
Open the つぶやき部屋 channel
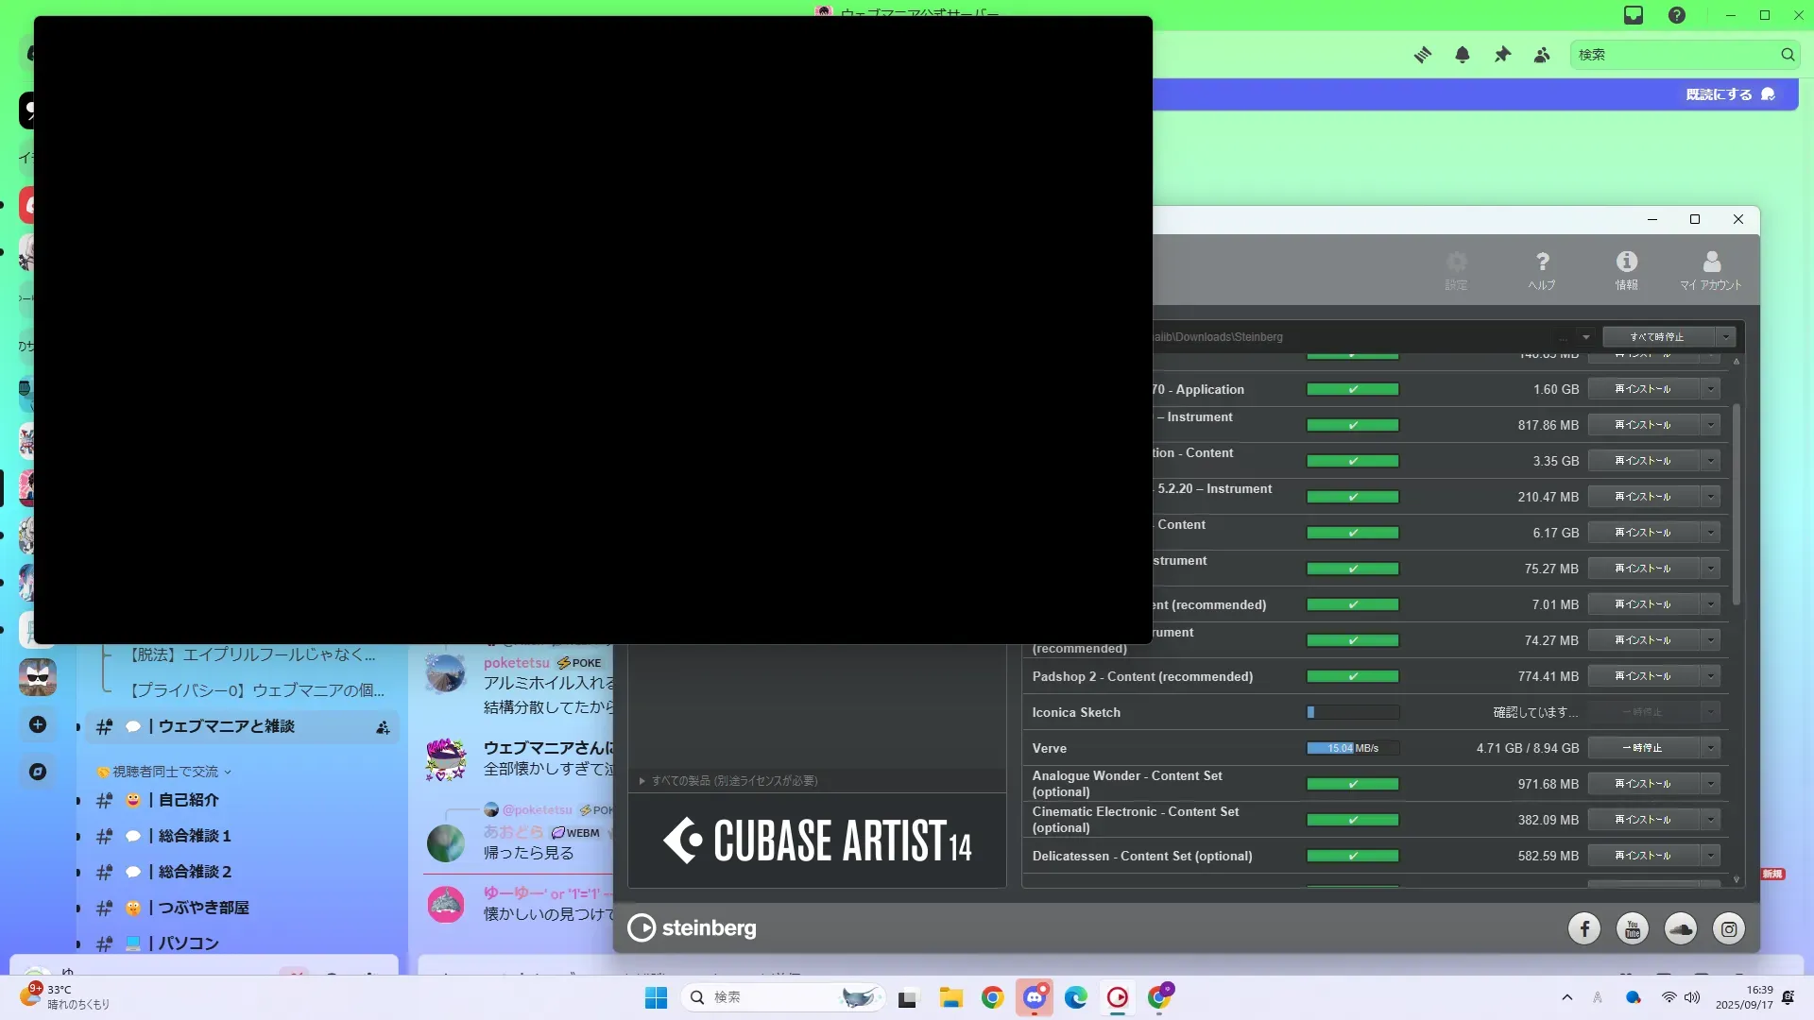pos(203,908)
